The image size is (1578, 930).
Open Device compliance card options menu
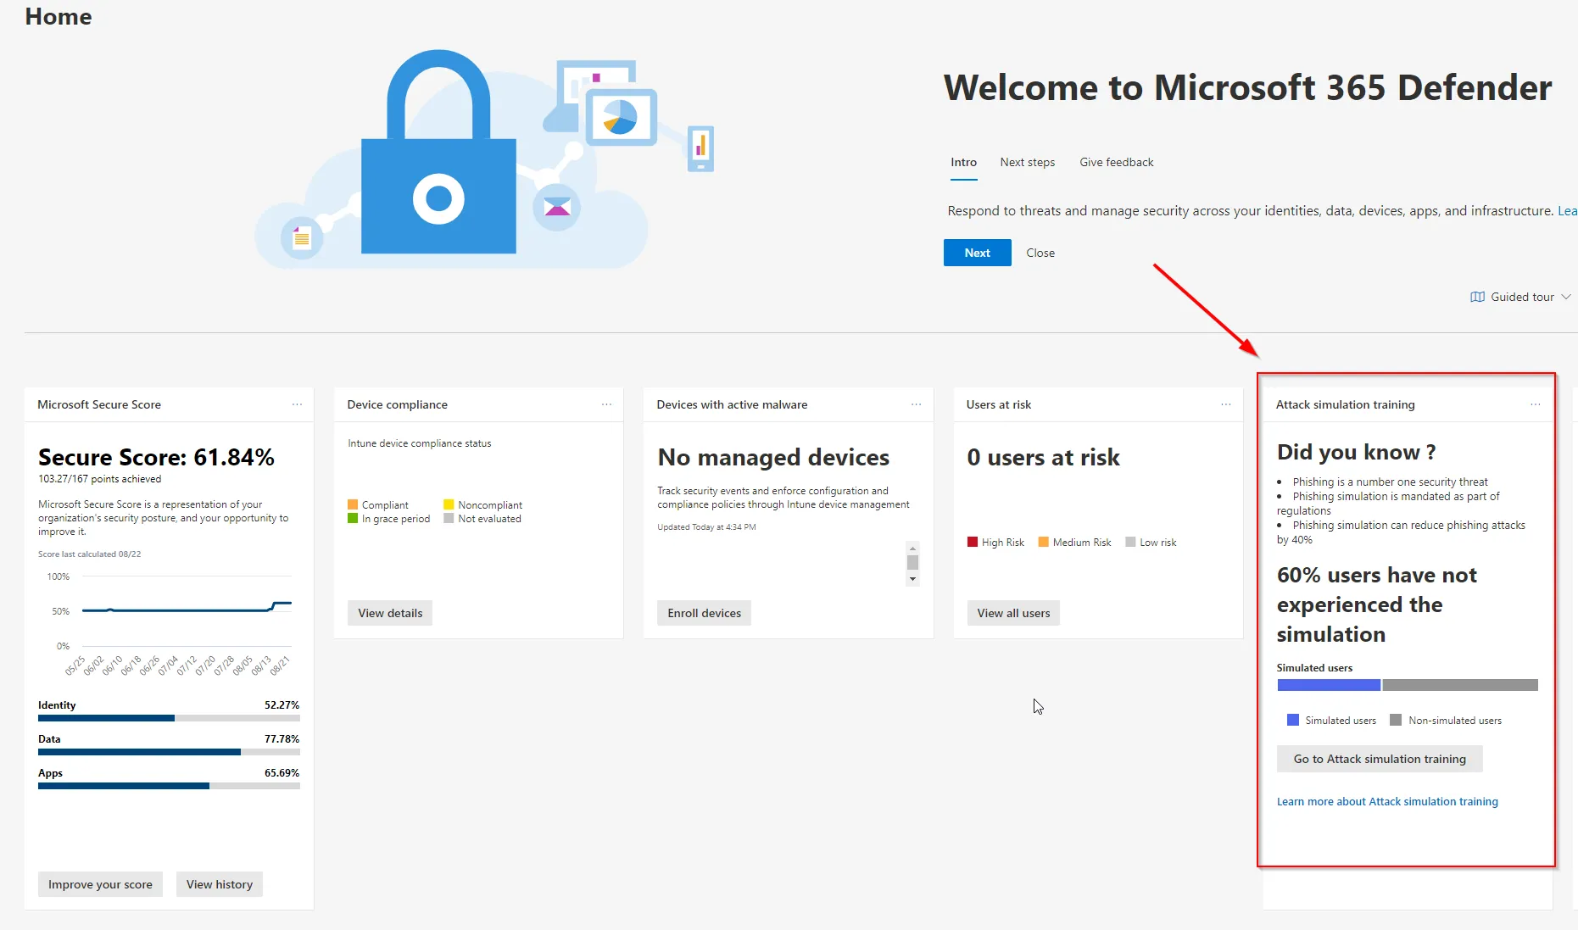606,404
